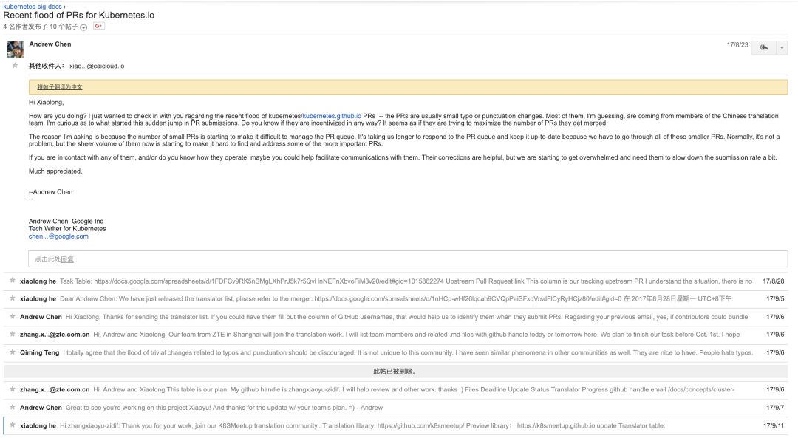Screen dimensions: 798x438
Task: Expand xiaolong he's 'Hi zhangxiaoyu-zidif' post
Action: (x=396, y=425)
